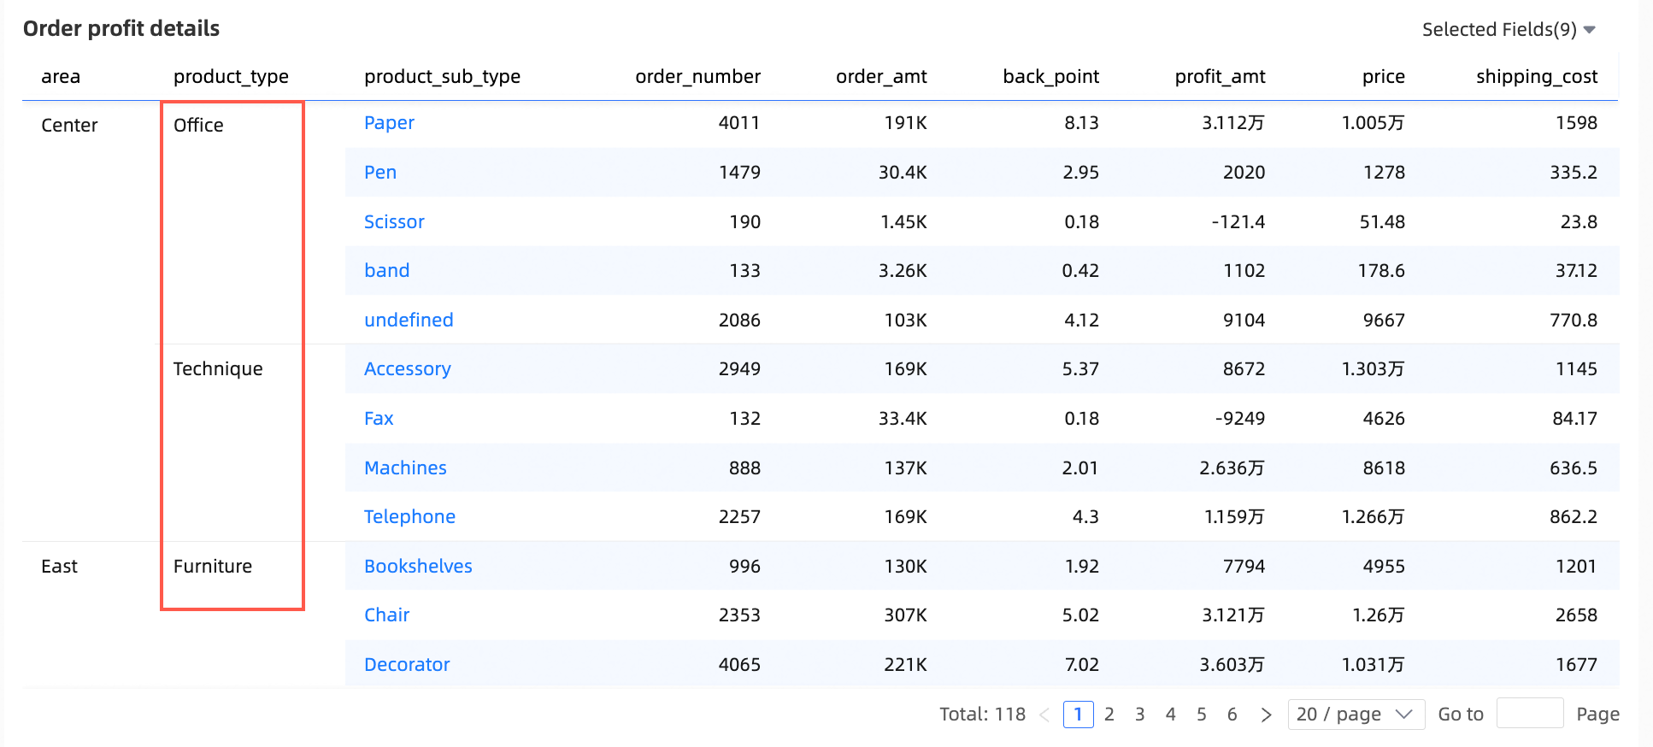The width and height of the screenshot is (1653, 747).
Task: Open the Fax sub type link
Action: [x=379, y=418]
